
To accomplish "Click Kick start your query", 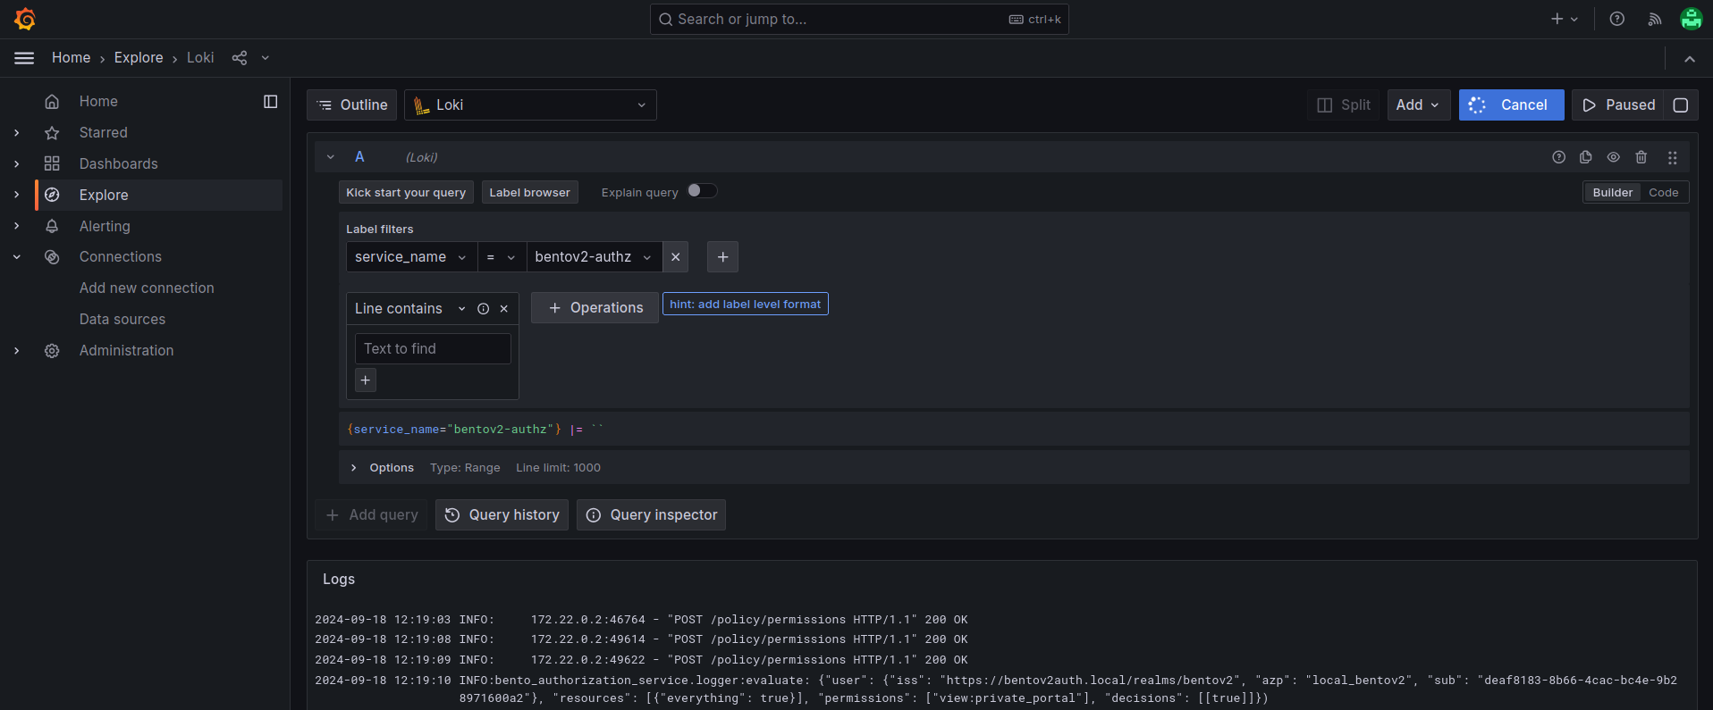I will click(406, 193).
